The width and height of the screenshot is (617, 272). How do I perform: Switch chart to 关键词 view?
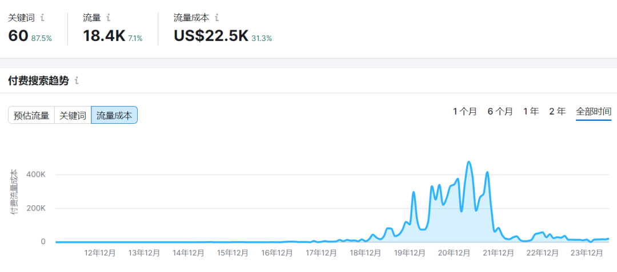73,115
